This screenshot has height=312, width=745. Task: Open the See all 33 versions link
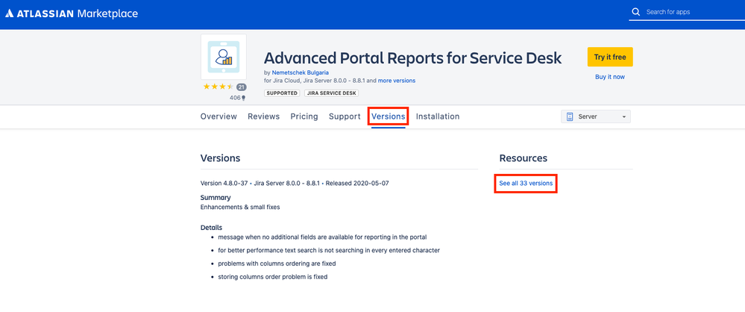point(526,183)
